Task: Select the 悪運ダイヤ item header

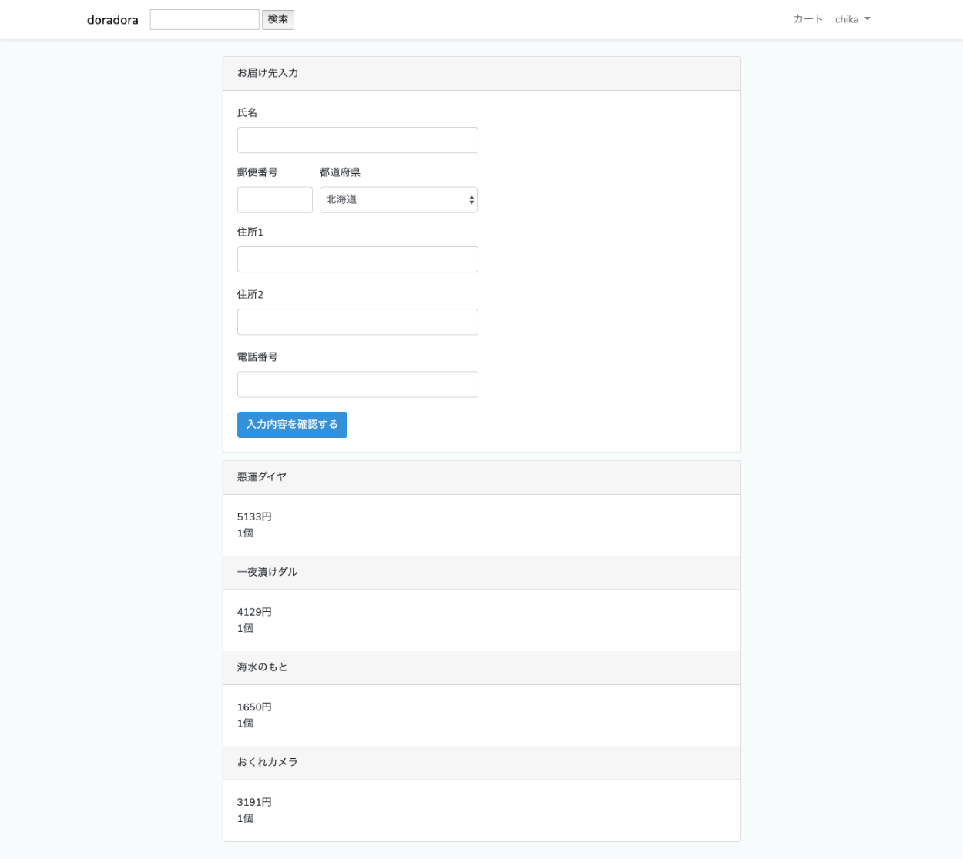Action: pos(262,477)
